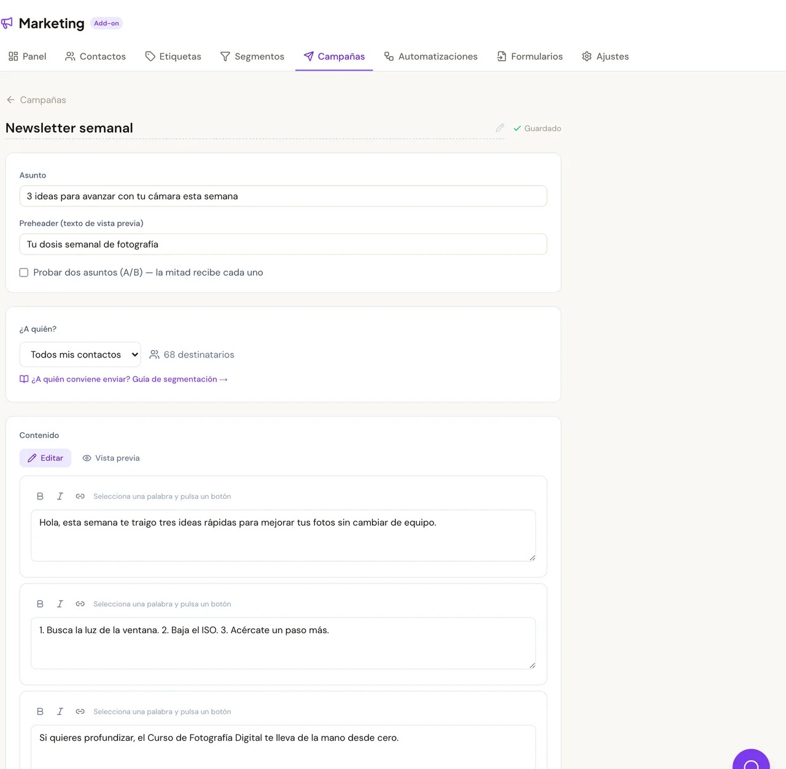Open the Ajustes tab

(605, 57)
